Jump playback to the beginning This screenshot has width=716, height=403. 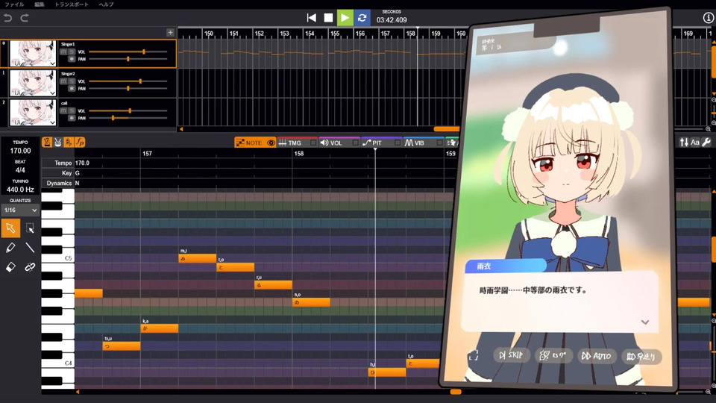tap(312, 18)
